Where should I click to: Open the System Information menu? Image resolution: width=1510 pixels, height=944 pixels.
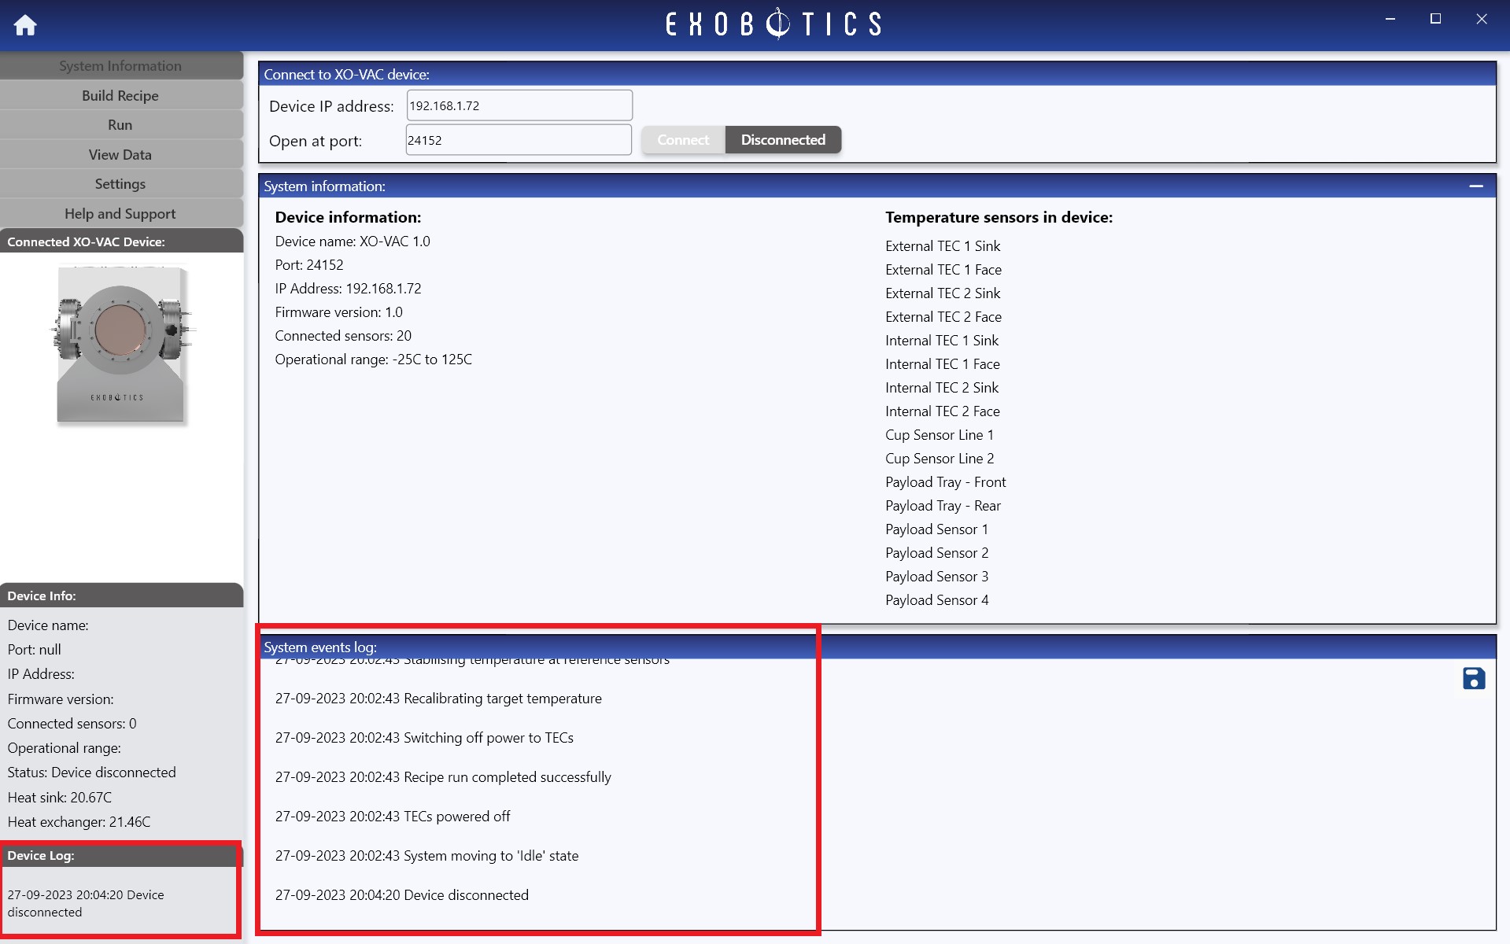coord(120,66)
